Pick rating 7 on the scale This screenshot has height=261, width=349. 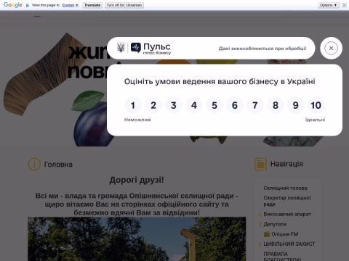click(x=255, y=105)
